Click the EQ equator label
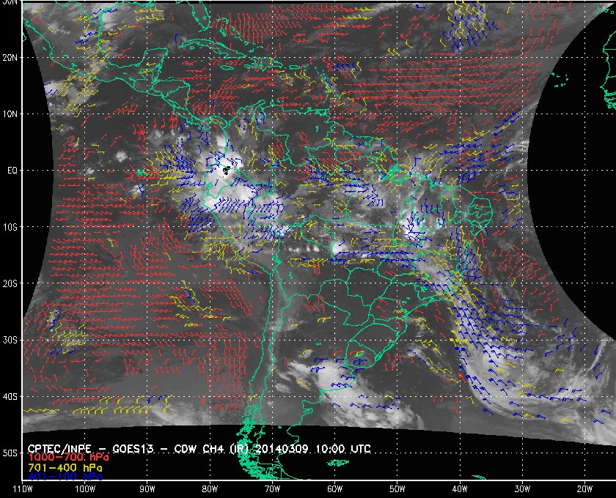The image size is (616, 498). 12,171
